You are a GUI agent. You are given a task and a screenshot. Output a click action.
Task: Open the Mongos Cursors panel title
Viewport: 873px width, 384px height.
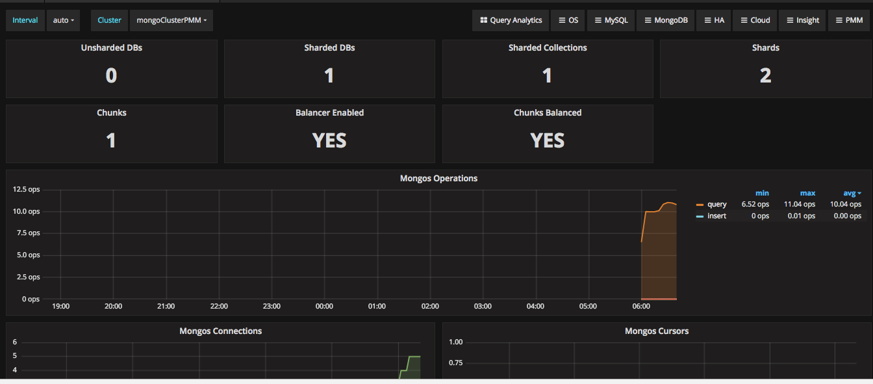point(657,331)
